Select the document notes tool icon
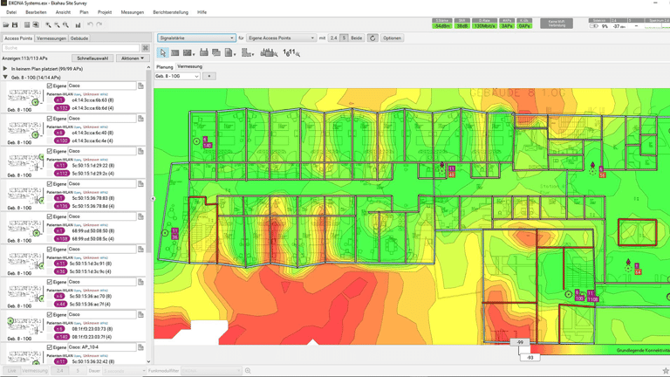Image resolution: width=670 pixels, height=377 pixels. pyautogui.click(x=229, y=52)
